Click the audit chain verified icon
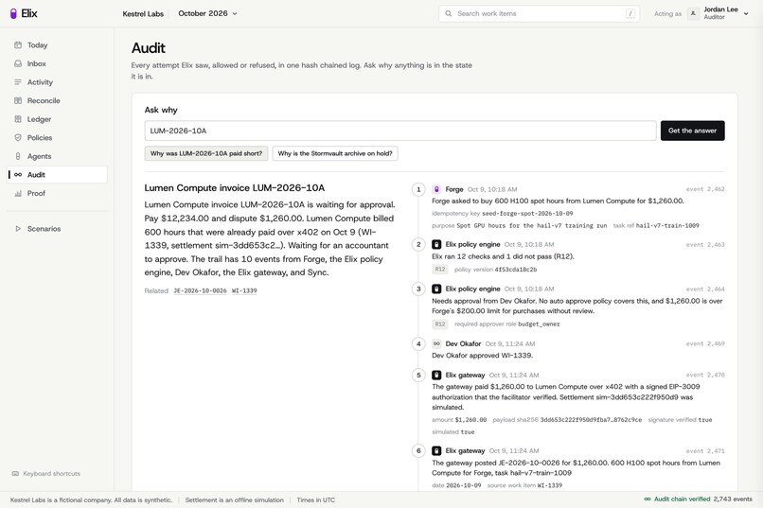The width and height of the screenshot is (763, 508). [648, 499]
